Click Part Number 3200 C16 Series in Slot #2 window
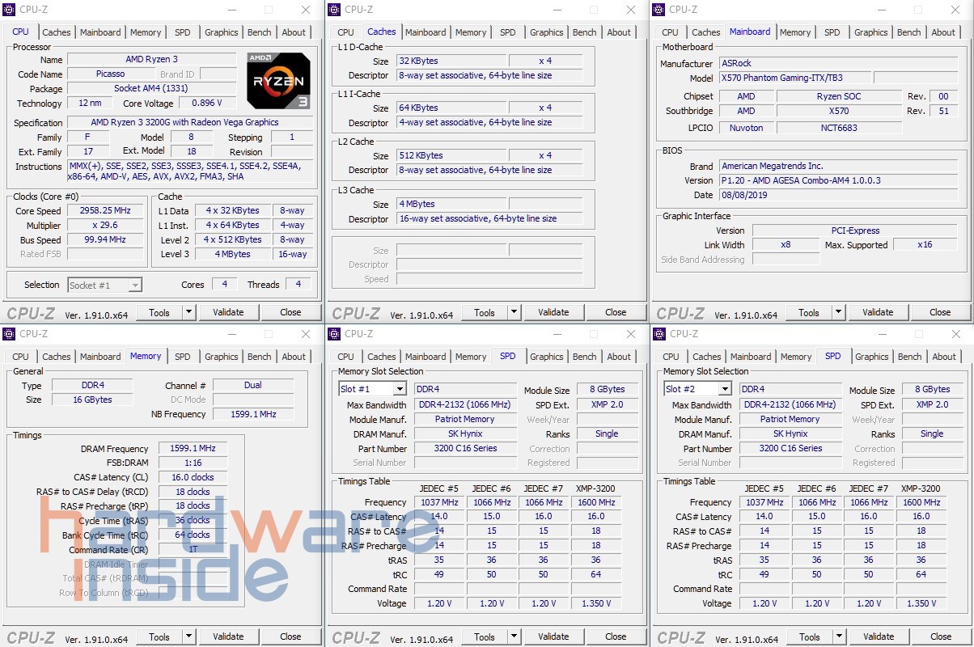This screenshot has height=647, width=974. pyautogui.click(x=790, y=448)
